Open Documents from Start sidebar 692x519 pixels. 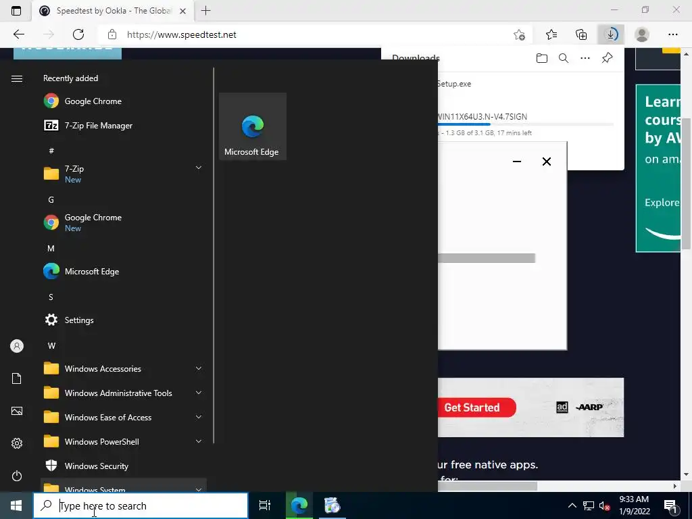(17, 378)
